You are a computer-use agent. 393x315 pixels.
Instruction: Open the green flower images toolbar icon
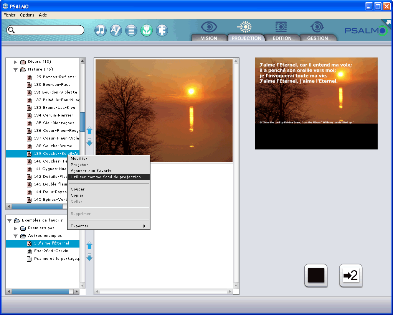coord(147,31)
